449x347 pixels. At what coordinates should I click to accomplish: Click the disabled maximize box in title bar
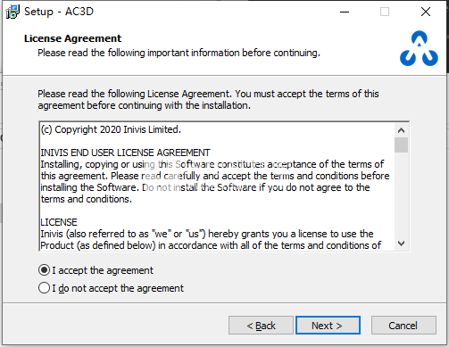385,12
